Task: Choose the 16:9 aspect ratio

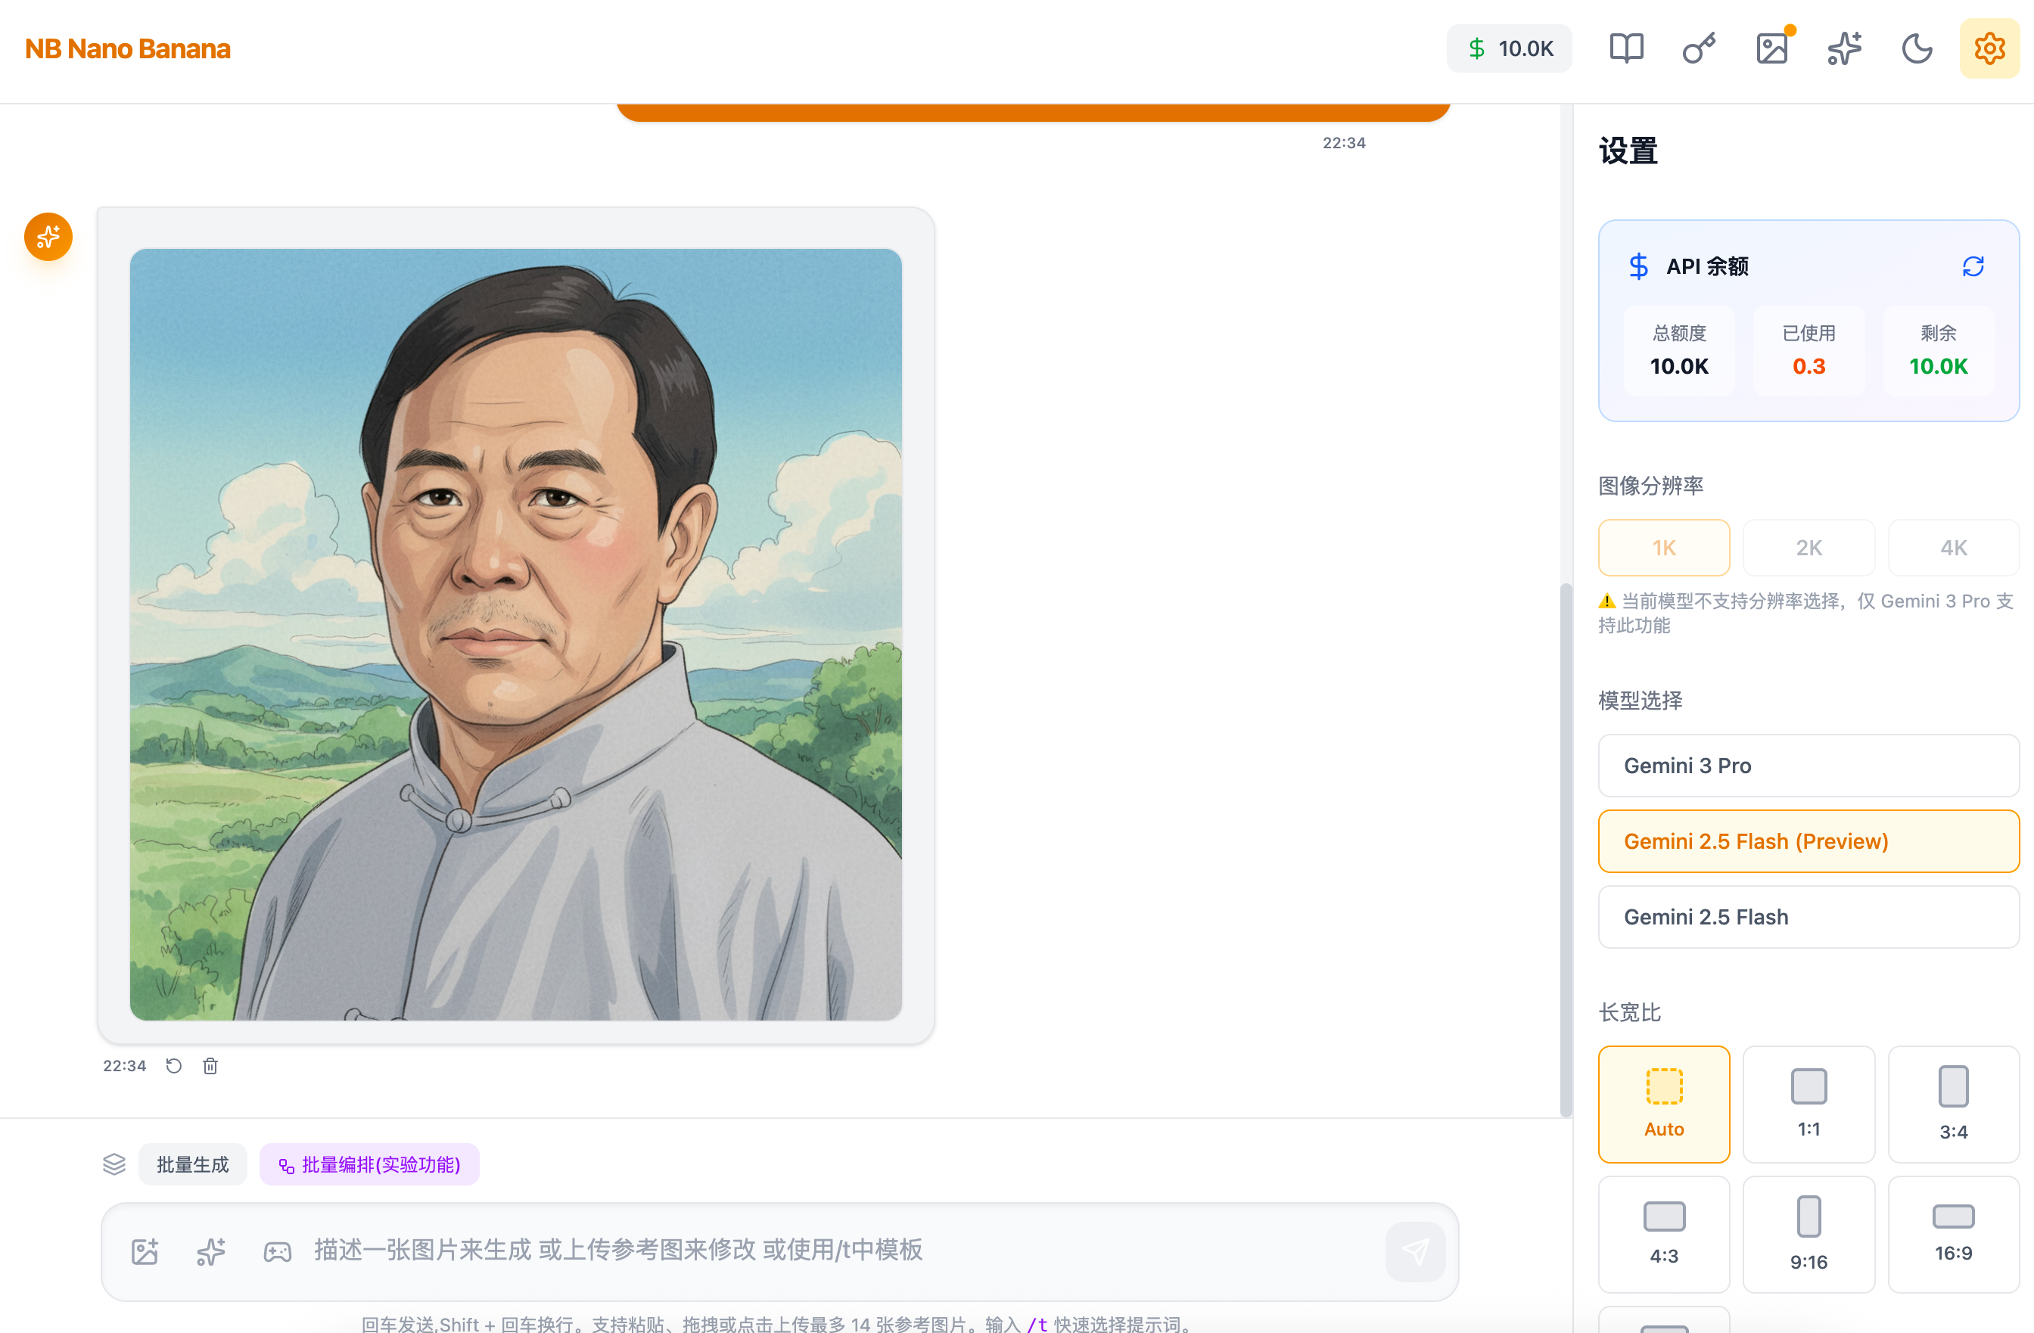Action: [x=1953, y=1233]
